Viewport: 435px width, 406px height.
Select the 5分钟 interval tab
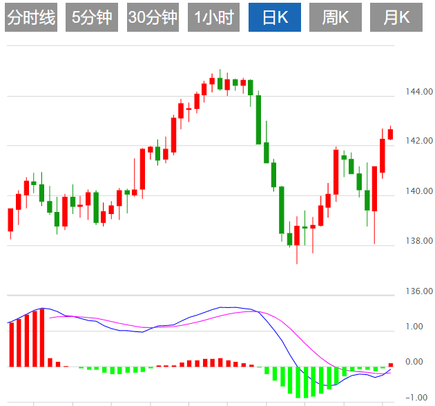[92, 17]
